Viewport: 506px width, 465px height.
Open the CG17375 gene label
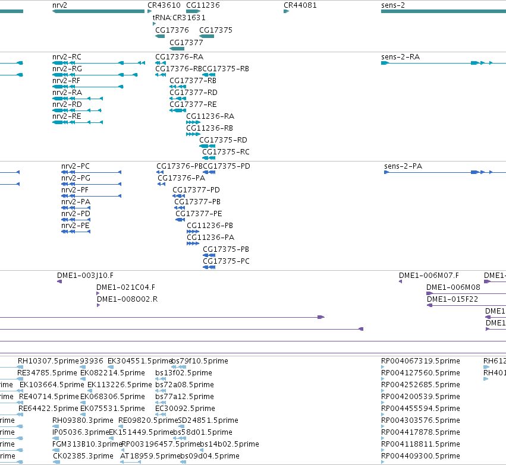point(216,30)
